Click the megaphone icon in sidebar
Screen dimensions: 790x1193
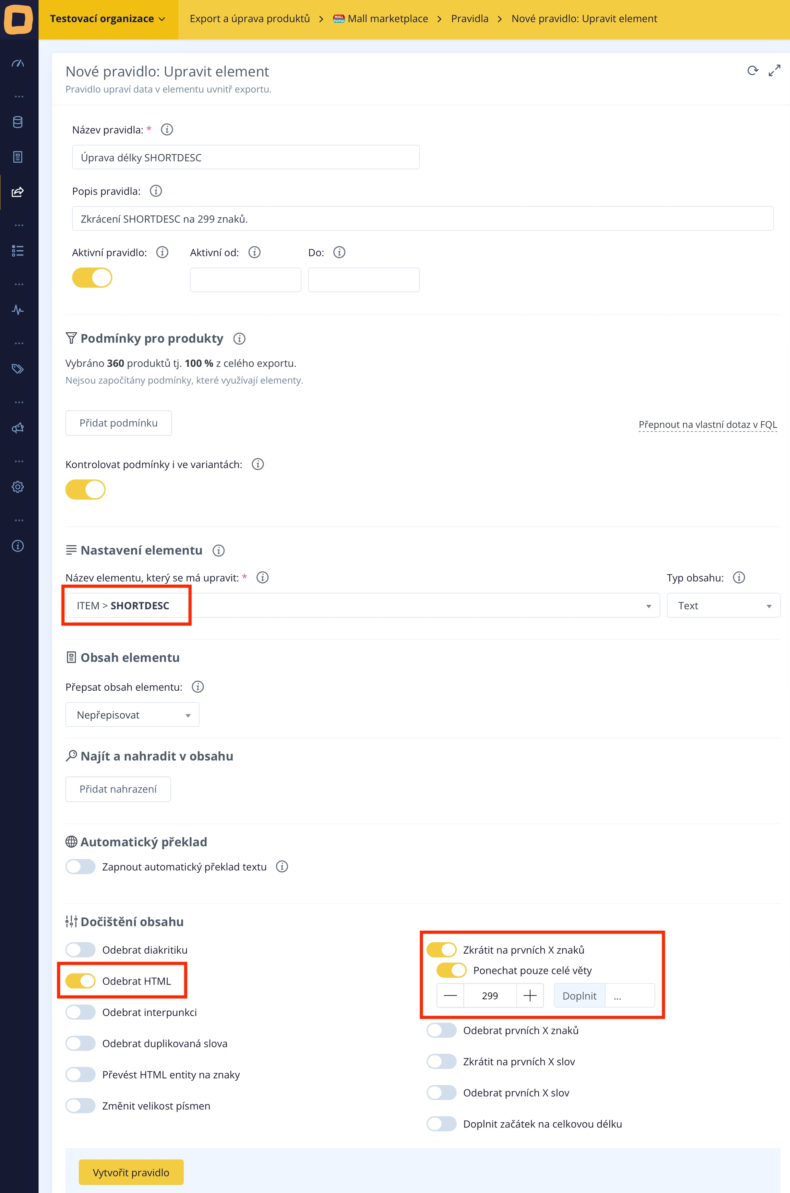coord(17,428)
